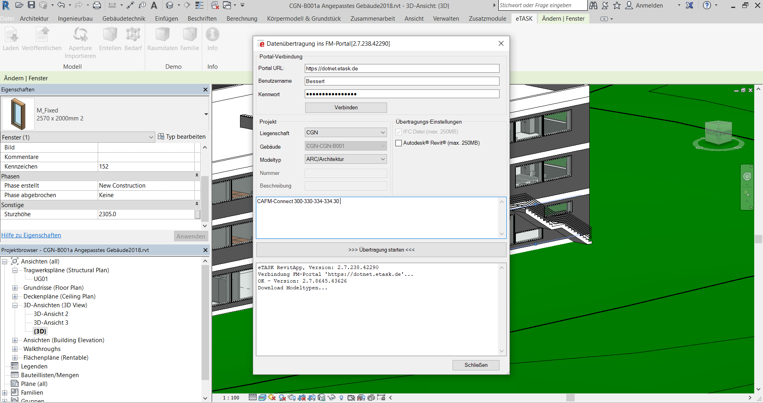Open the Hilfe zu Eigenschaften link
Viewport: 763px width, 403px height.
[31, 235]
